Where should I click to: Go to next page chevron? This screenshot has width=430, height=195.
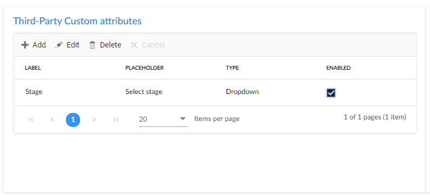[x=94, y=119]
